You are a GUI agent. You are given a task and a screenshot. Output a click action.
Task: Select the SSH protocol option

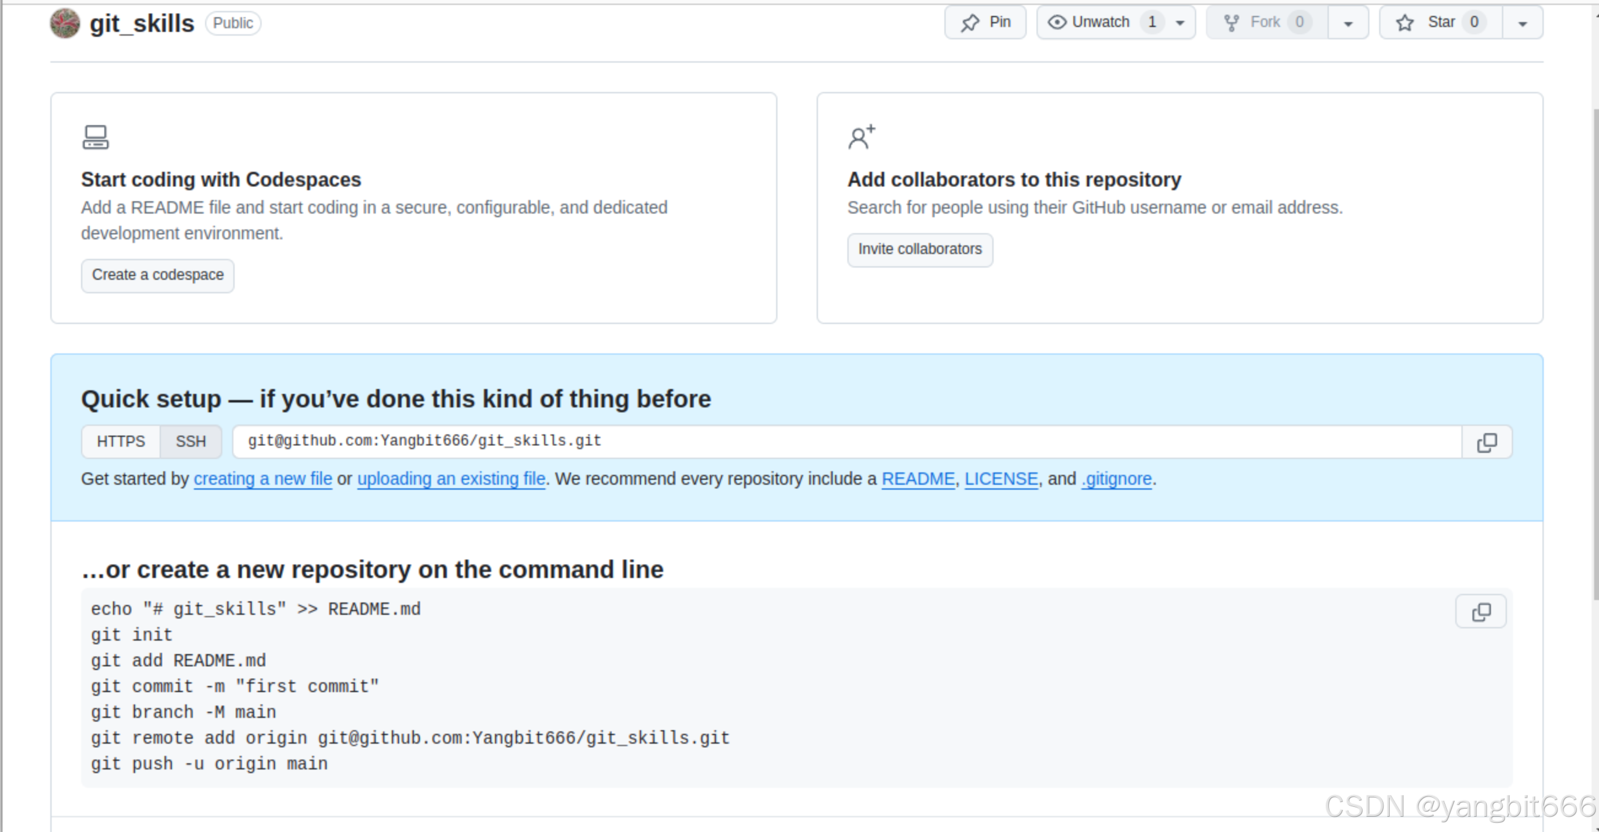click(190, 442)
